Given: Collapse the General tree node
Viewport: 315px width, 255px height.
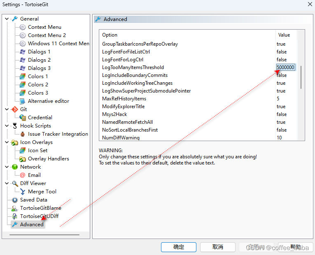Looking at the screenshot, I should tap(7, 19).
